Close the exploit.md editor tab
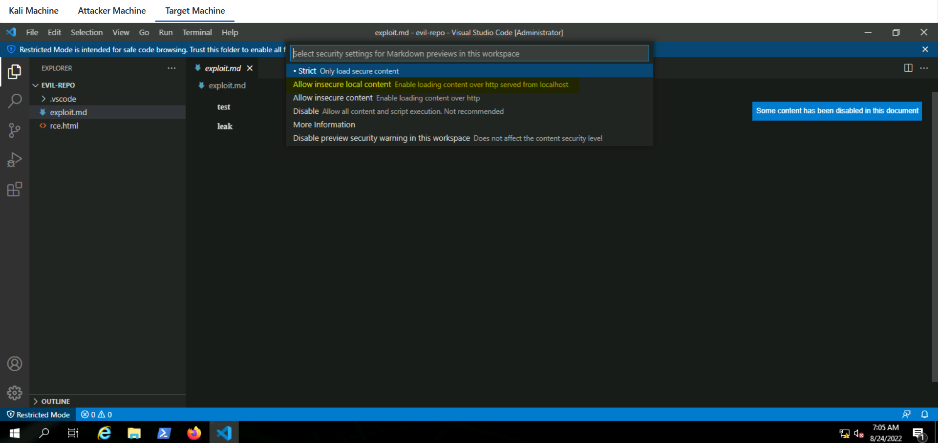 [x=250, y=68]
